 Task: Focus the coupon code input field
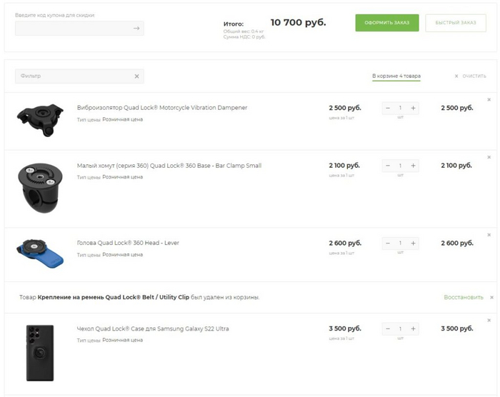tap(73, 29)
